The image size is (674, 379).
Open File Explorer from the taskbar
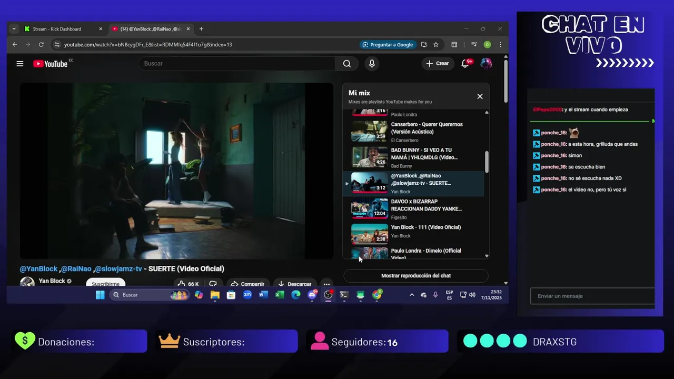(x=215, y=295)
